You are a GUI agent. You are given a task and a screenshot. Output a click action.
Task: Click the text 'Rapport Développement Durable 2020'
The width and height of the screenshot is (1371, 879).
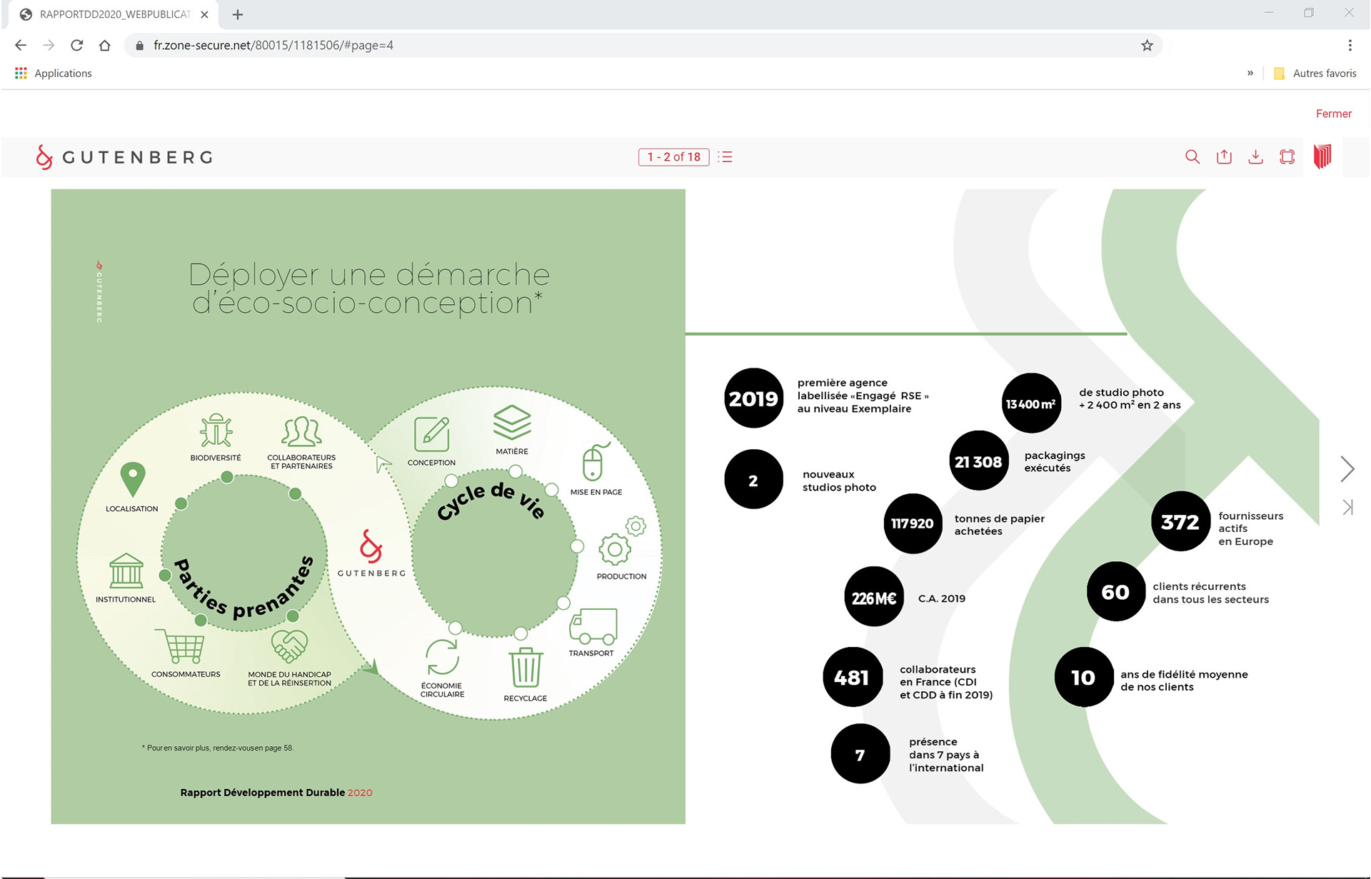[x=276, y=793]
